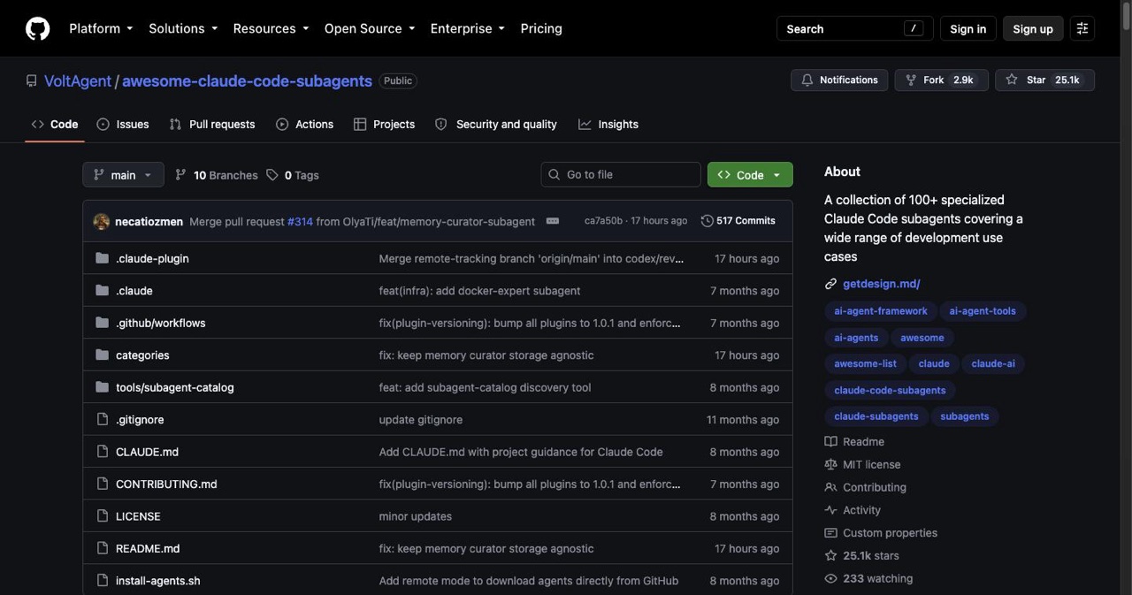
Task: Click the fork icon in the Fork button
Action: pyautogui.click(x=911, y=80)
